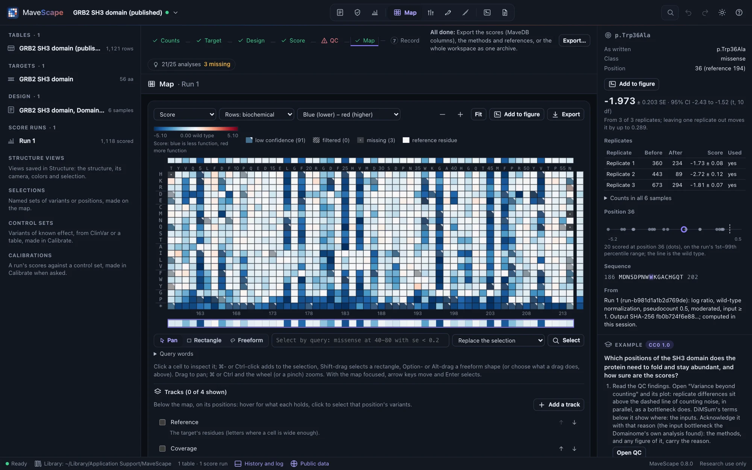Open the Structure view icon in toolbar
Screen dimensions: 752x470
[x=448, y=12]
